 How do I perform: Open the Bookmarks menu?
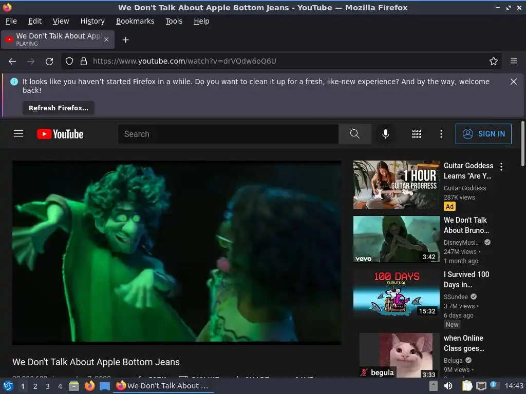(x=135, y=21)
